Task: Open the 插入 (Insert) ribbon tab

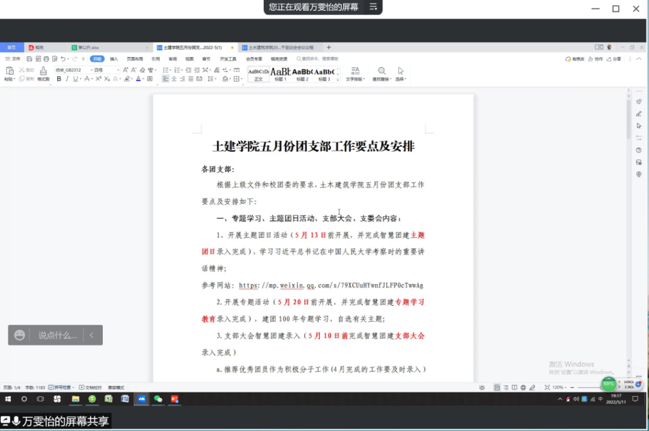Action: pos(114,59)
